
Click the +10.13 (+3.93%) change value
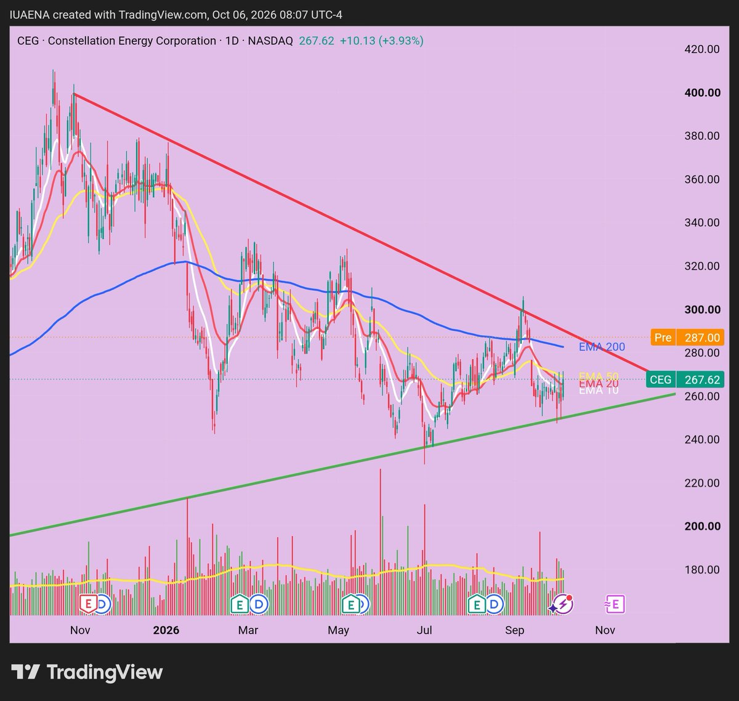point(382,41)
